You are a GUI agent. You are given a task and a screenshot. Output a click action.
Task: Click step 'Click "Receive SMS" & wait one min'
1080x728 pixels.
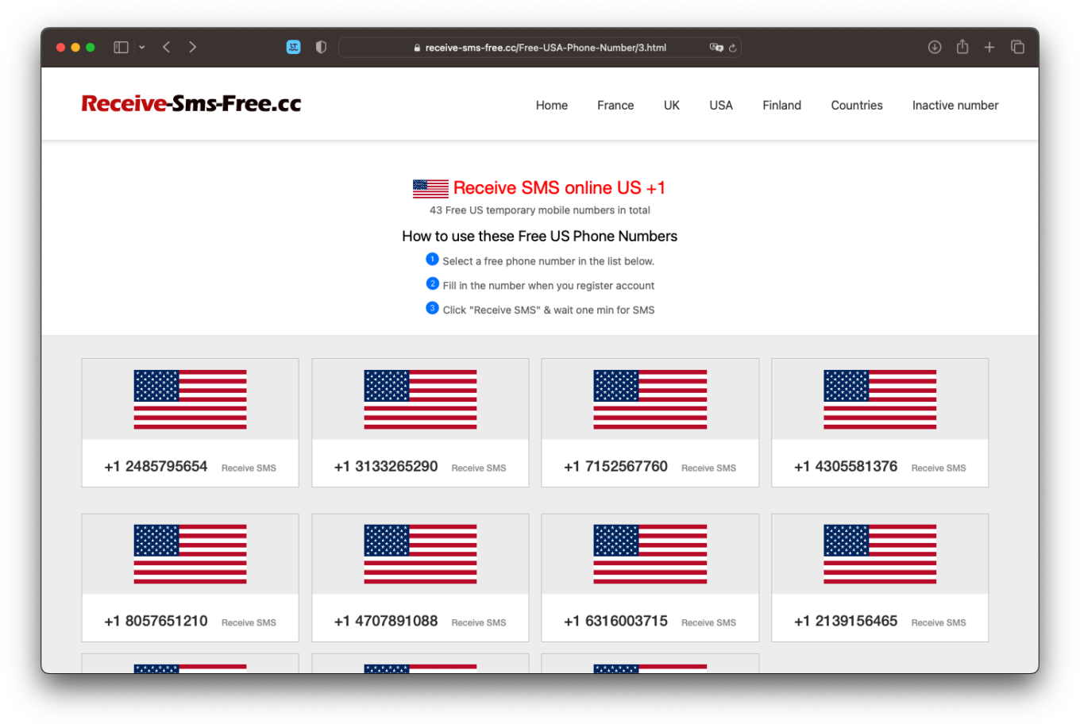(549, 310)
